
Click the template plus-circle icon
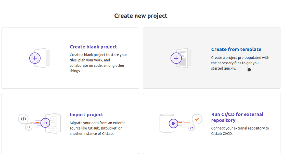[x=176, y=58]
